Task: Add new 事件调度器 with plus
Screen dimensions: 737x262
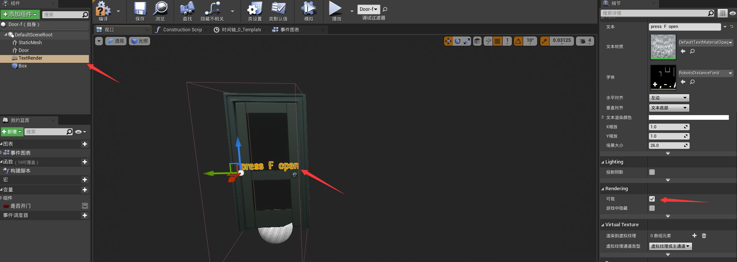Action: (85, 215)
